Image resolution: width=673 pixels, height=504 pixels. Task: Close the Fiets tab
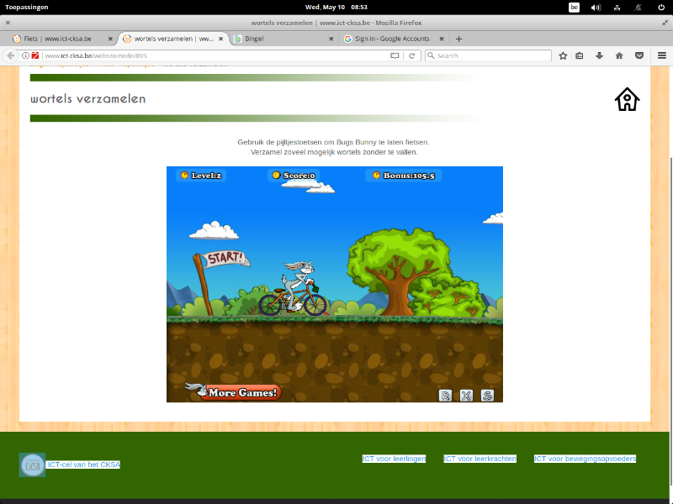[x=110, y=39]
